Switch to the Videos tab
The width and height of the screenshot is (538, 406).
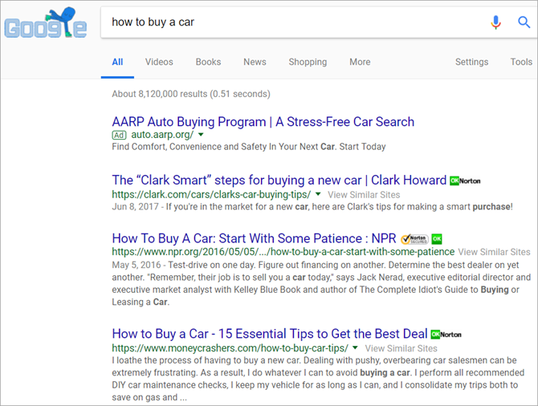click(x=159, y=62)
